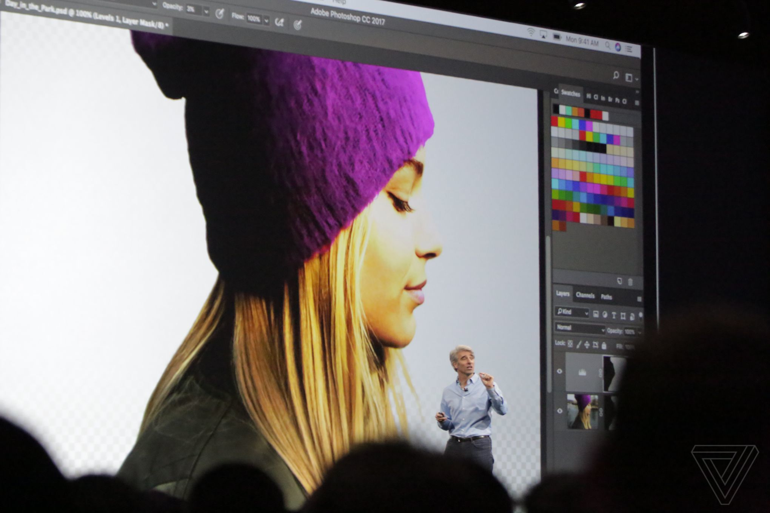Viewport: 770px width, 513px height.
Task: Hide the Levels 1 layer
Action: (560, 371)
